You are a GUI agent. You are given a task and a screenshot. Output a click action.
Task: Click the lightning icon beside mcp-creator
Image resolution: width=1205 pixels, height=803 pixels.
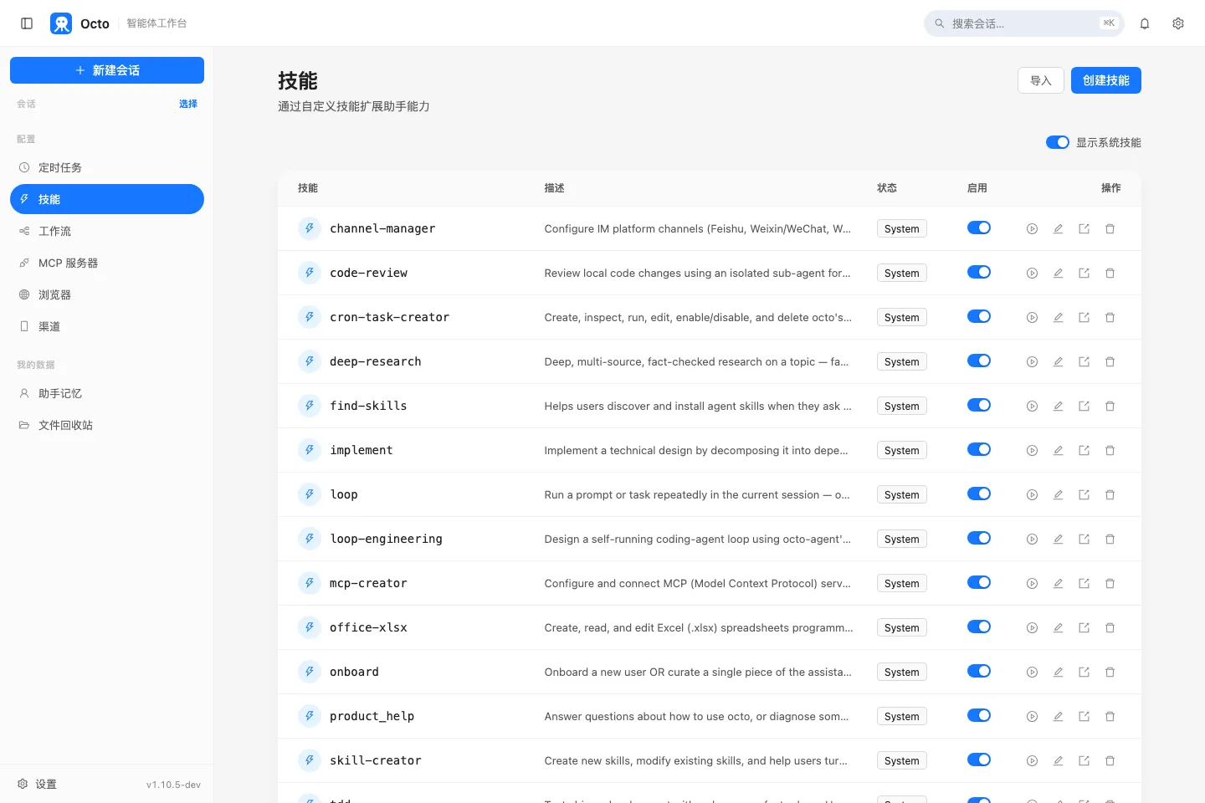[310, 583]
